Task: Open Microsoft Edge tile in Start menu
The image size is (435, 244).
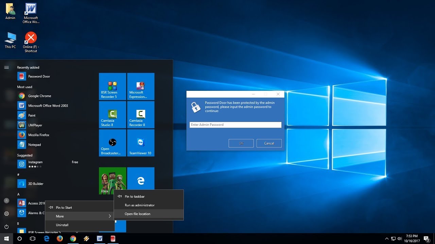Action: click(x=141, y=179)
